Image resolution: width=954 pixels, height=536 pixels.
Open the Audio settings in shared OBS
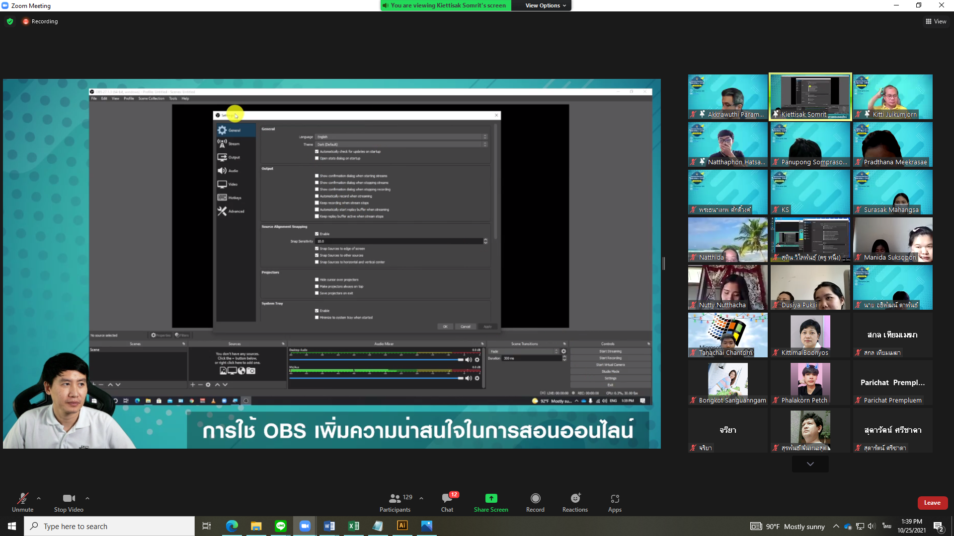tap(236, 171)
